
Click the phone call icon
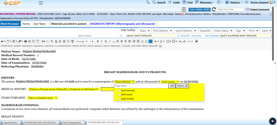[x=148, y=2]
